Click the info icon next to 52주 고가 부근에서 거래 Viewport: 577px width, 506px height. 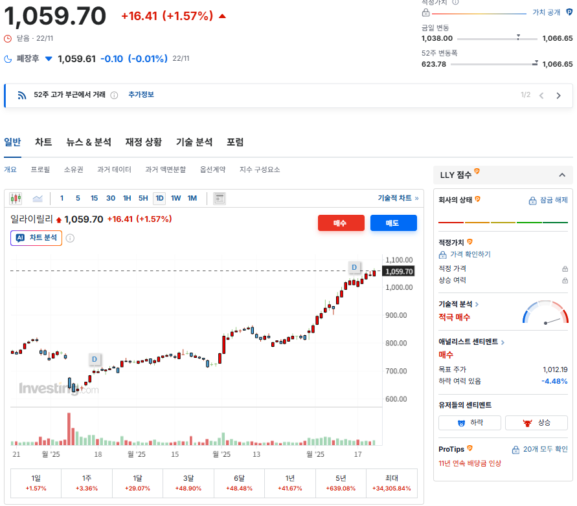(x=115, y=95)
